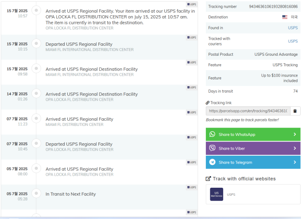Copy tracking link with clipboard icon
This screenshot has width=301, height=219.
[295, 111]
